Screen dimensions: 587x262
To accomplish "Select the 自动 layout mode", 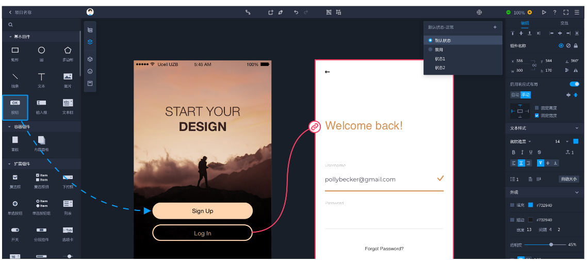I will tap(515, 95).
